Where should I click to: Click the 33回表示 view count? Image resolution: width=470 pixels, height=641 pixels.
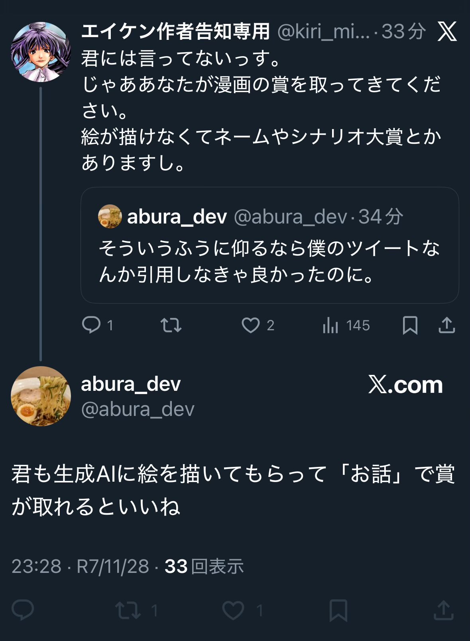(204, 566)
